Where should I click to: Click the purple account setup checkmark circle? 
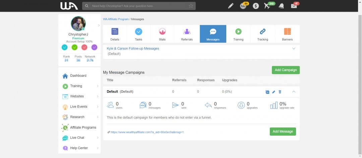pyautogui.click(x=94, y=47)
